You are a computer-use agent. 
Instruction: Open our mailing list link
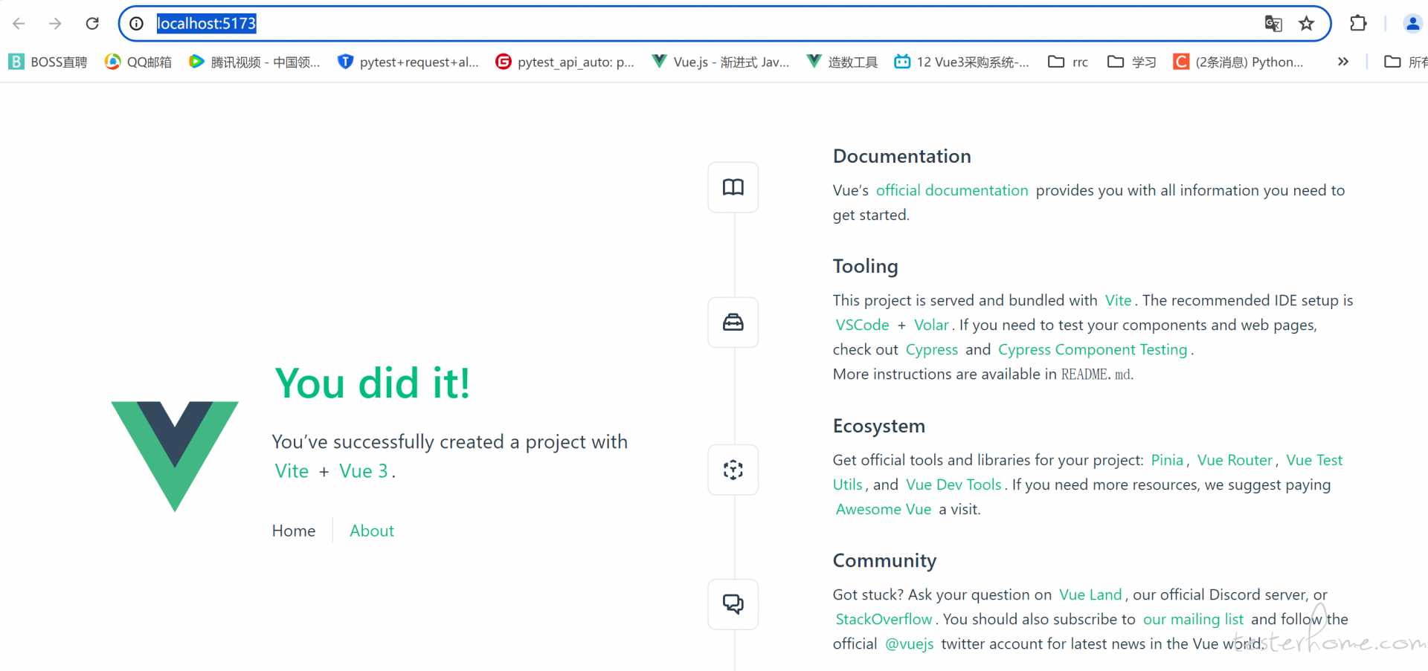coord(1193,619)
